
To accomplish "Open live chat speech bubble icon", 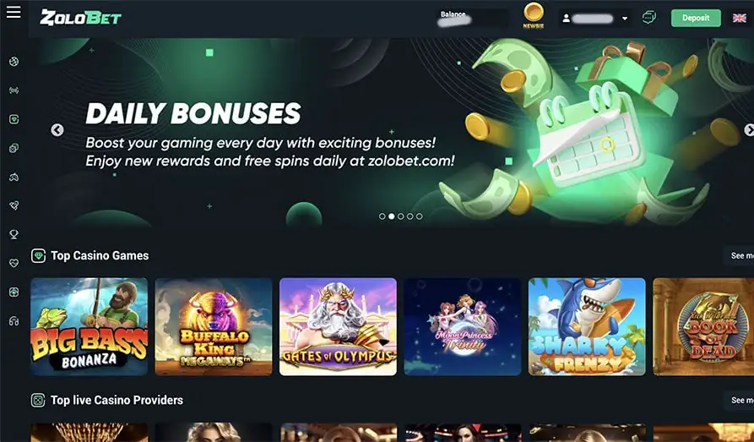I will coord(649,18).
